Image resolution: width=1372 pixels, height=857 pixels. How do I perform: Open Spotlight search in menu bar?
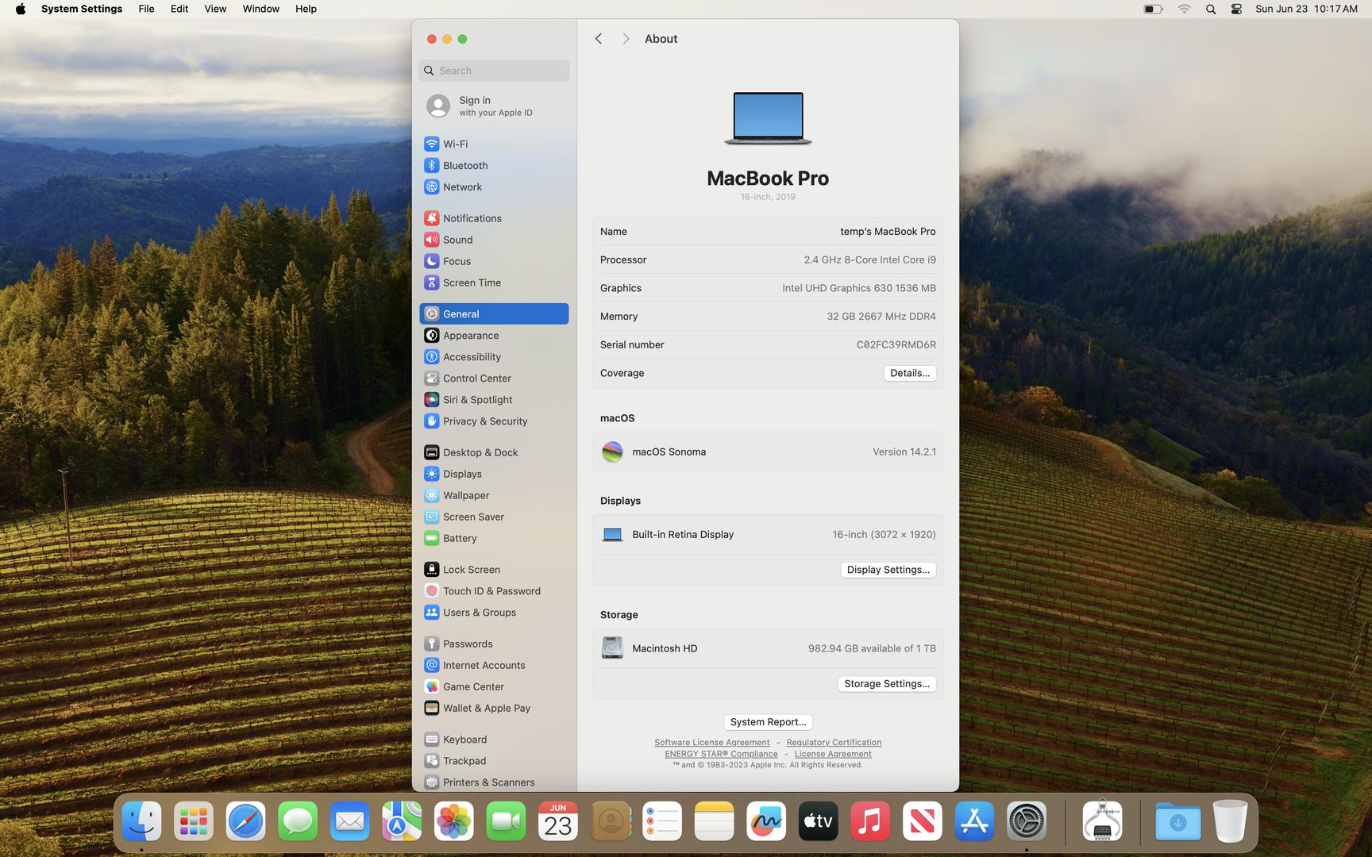[1211, 10]
